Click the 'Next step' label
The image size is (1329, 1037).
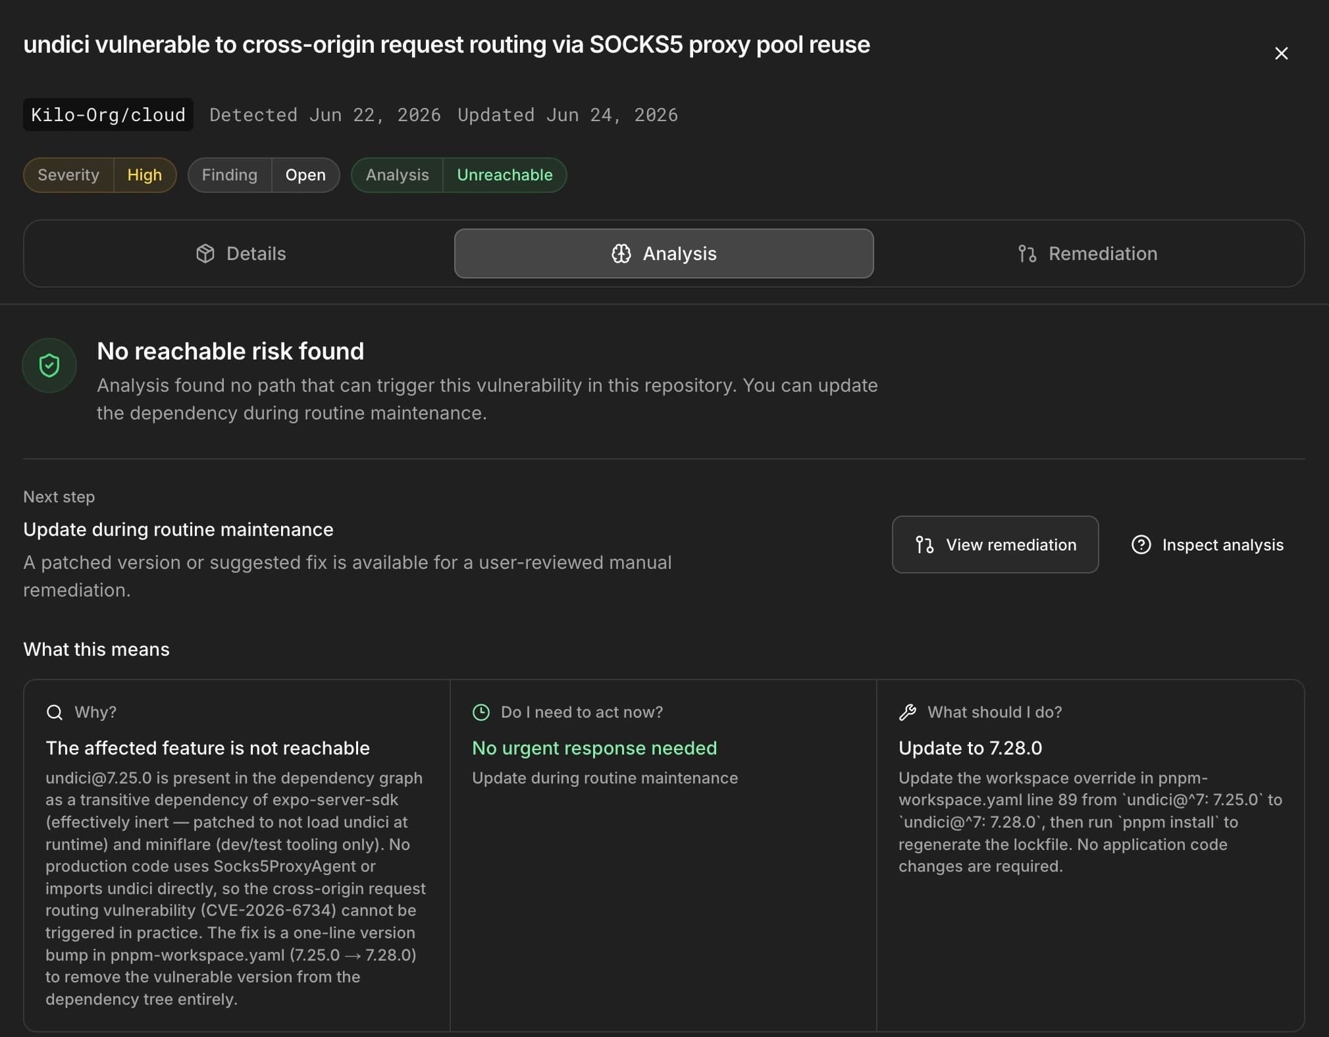pyautogui.click(x=59, y=496)
